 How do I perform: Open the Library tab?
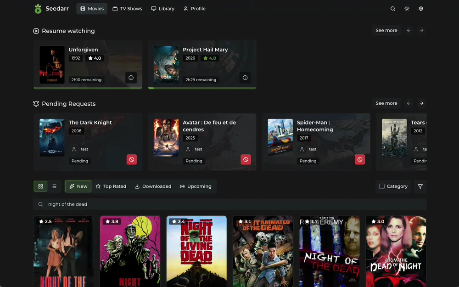(x=163, y=9)
